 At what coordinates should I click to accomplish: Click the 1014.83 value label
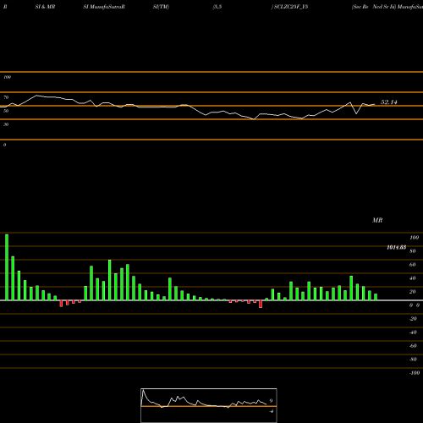pyautogui.click(x=397, y=247)
